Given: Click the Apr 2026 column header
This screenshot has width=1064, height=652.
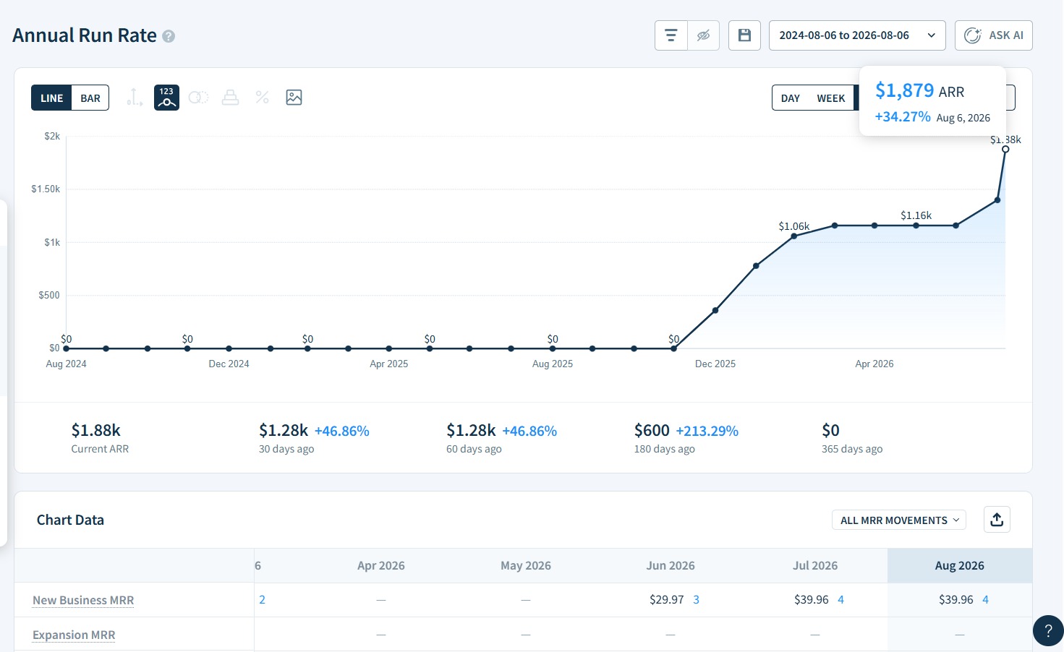Looking at the screenshot, I should (381, 566).
